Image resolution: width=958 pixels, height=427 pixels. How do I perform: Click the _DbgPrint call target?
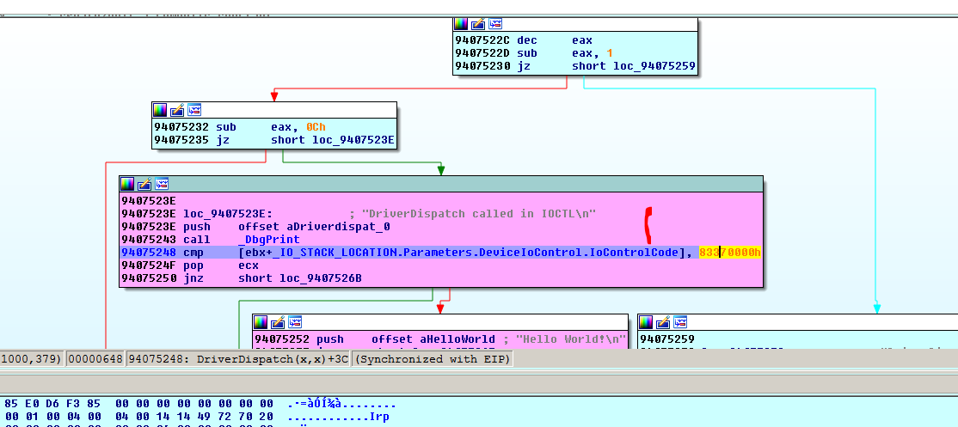click(x=269, y=240)
